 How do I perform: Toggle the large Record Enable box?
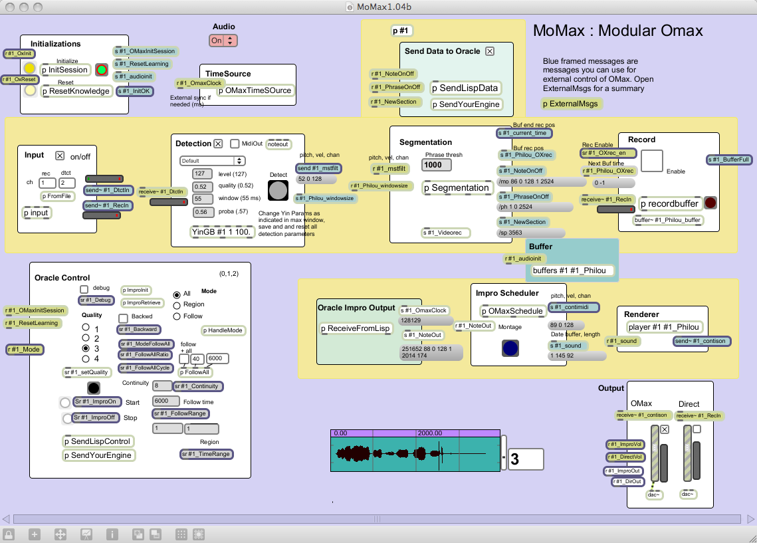[x=652, y=161]
